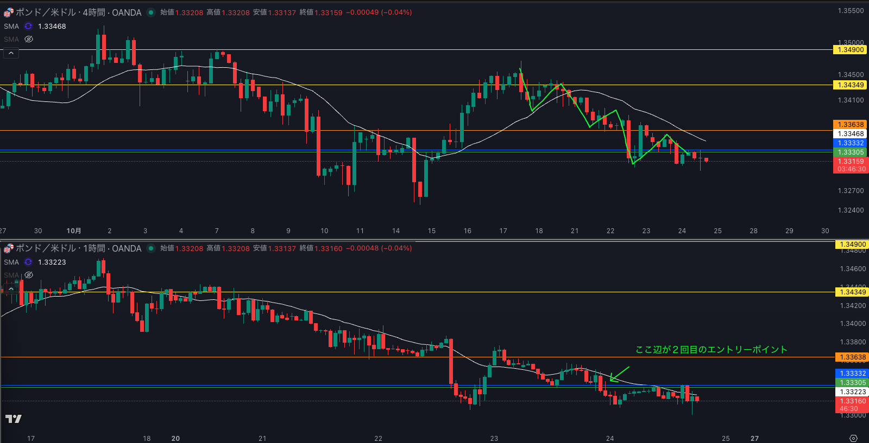Open symbol search via ポンド/米ドル 4時間 title
The height and width of the screenshot is (443, 869).
(x=79, y=12)
